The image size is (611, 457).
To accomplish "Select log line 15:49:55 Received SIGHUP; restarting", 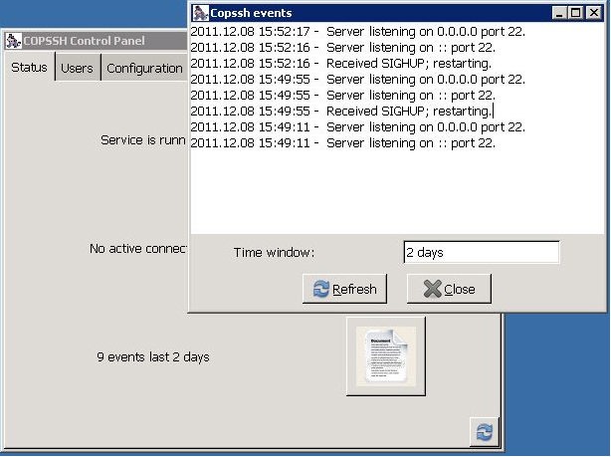I will (x=341, y=112).
